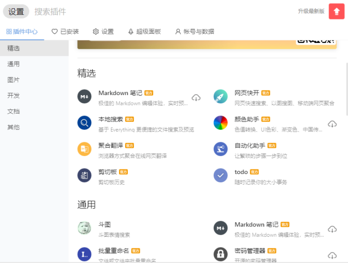Open the todo checkmark icon
Screen dimensions: 348x264
[x=221, y=175]
